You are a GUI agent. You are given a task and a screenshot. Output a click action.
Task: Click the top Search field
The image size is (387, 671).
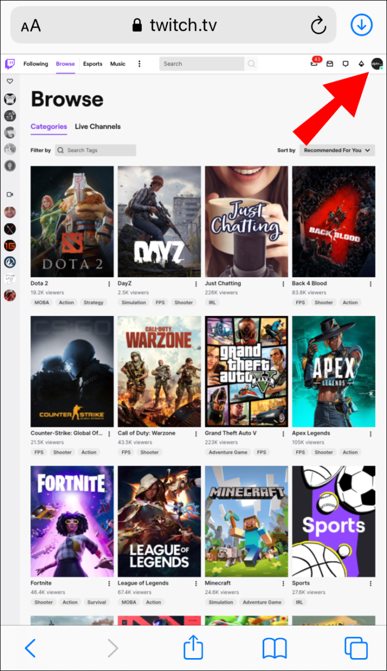pos(201,64)
